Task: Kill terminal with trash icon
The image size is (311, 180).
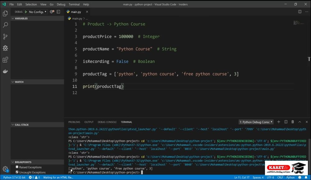Action: [293, 122]
